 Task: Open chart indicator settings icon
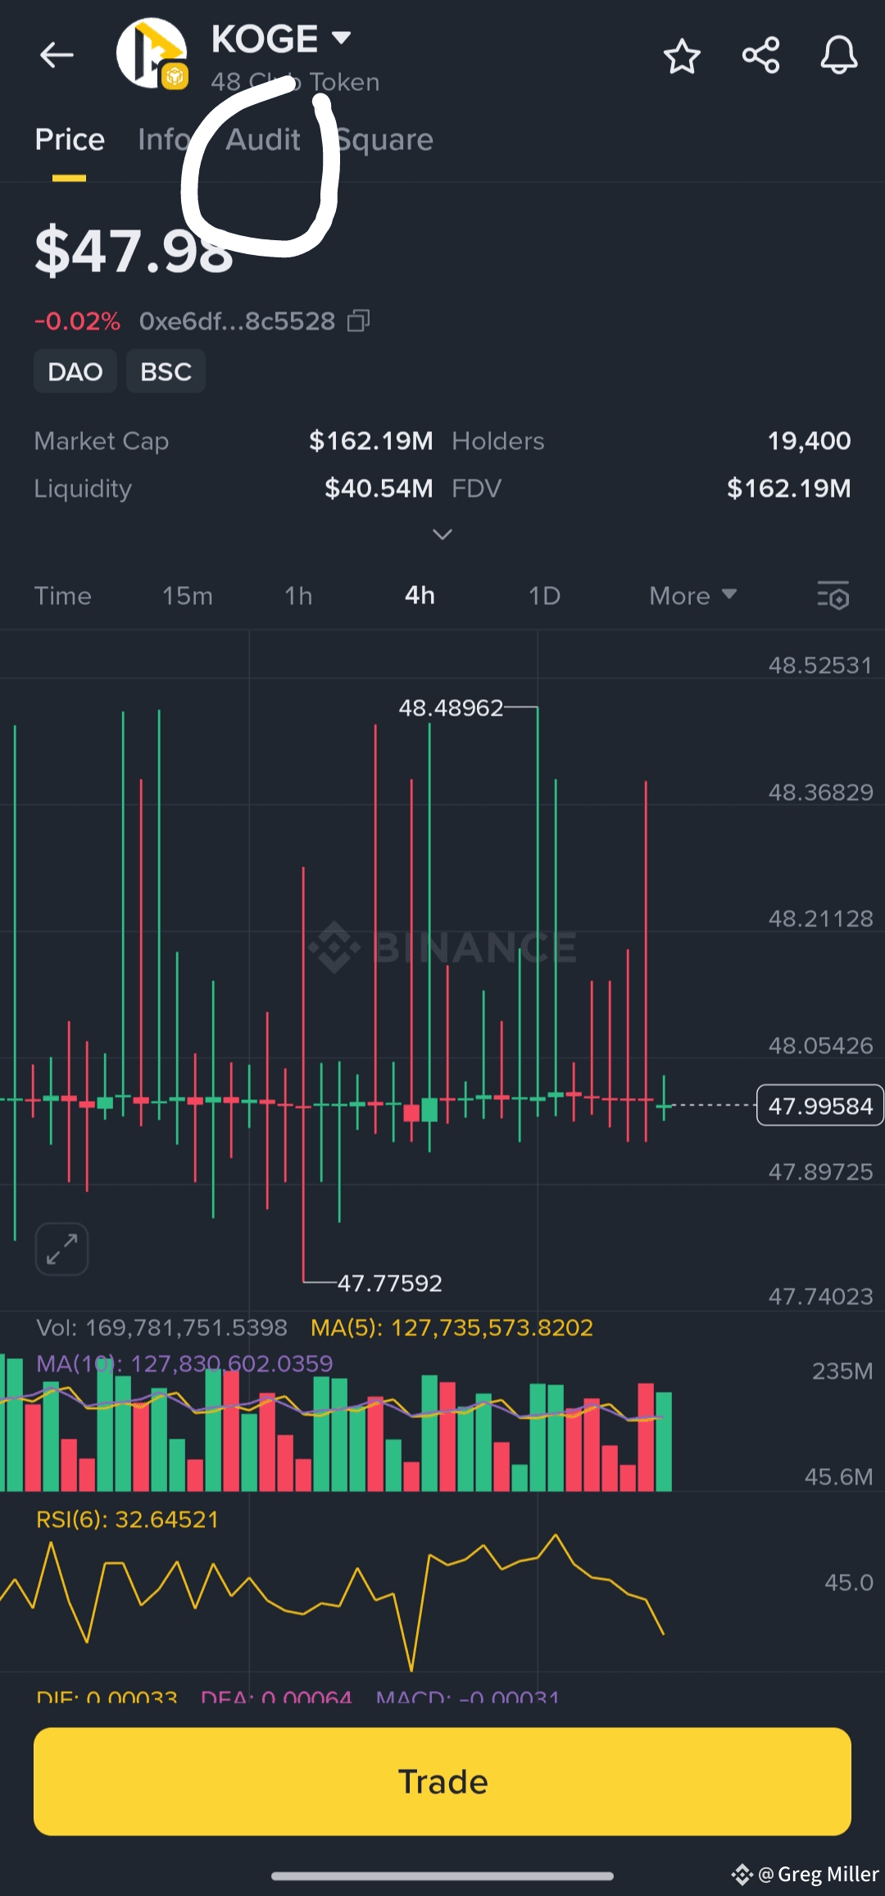833,595
